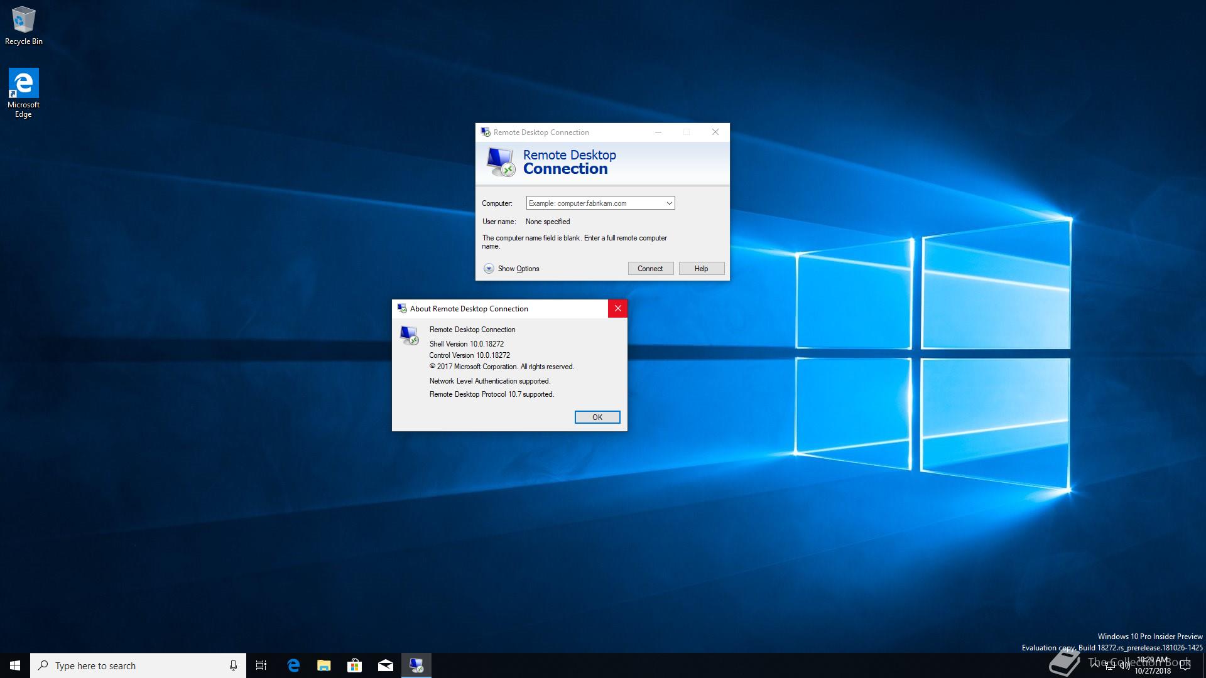The width and height of the screenshot is (1206, 678).
Task: Click the Remote Desktop computer icon in About dialog
Action: [410, 335]
